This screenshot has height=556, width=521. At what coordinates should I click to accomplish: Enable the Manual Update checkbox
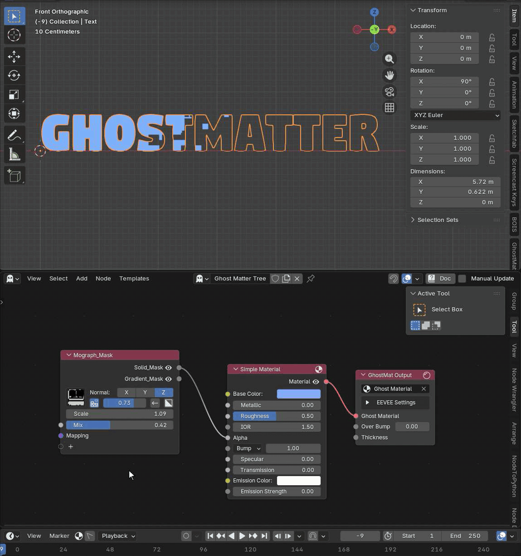point(462,279)
